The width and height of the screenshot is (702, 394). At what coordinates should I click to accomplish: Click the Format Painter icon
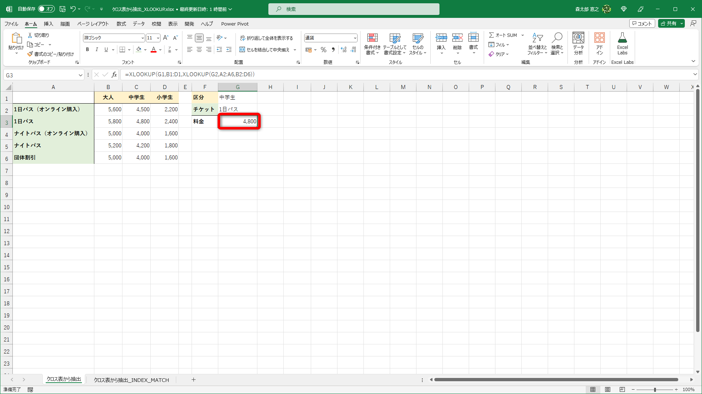(x=30, y=54)
